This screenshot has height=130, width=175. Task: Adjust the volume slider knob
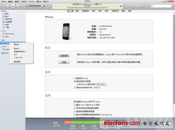tap(42, 6)
